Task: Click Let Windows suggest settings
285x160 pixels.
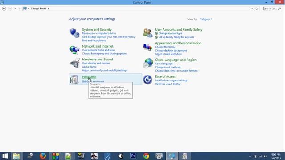Action: [171, 80]
